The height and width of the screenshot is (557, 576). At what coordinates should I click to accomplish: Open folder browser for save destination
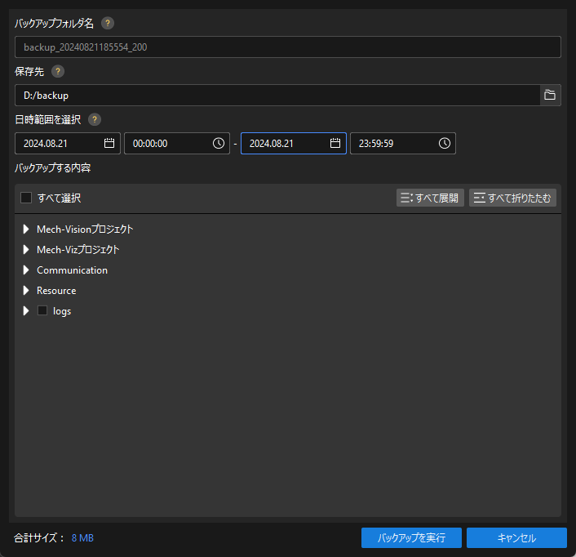coord(550,96)
